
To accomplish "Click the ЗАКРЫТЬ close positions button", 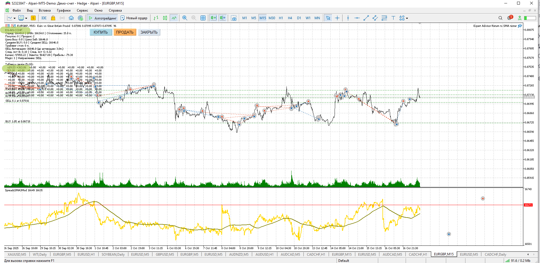I will point(149,32).
